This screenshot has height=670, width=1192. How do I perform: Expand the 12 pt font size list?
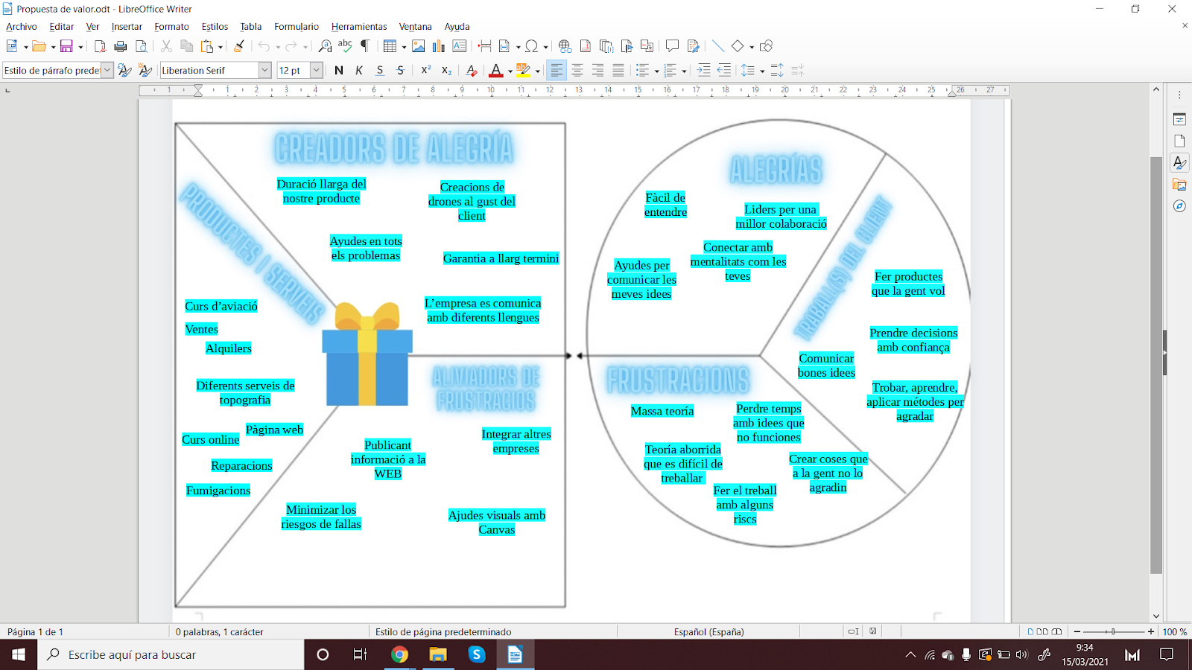(x=317, y=70)
